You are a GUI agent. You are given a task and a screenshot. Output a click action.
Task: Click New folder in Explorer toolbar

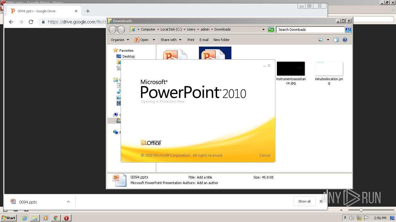click(222, 40)
